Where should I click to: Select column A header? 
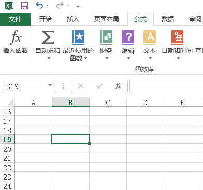pyautogui.click(x=33, y=103)
